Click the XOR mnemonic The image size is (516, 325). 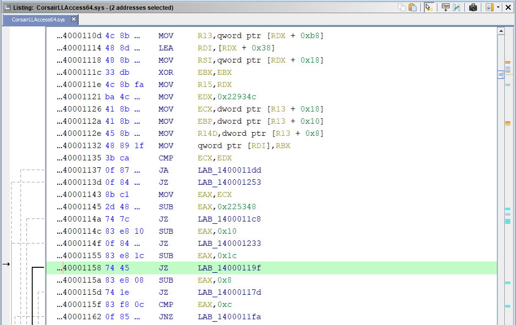point(166,73)
